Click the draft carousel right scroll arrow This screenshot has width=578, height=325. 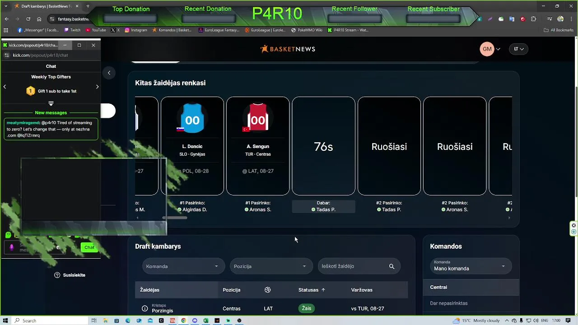[x=509, y=218]
